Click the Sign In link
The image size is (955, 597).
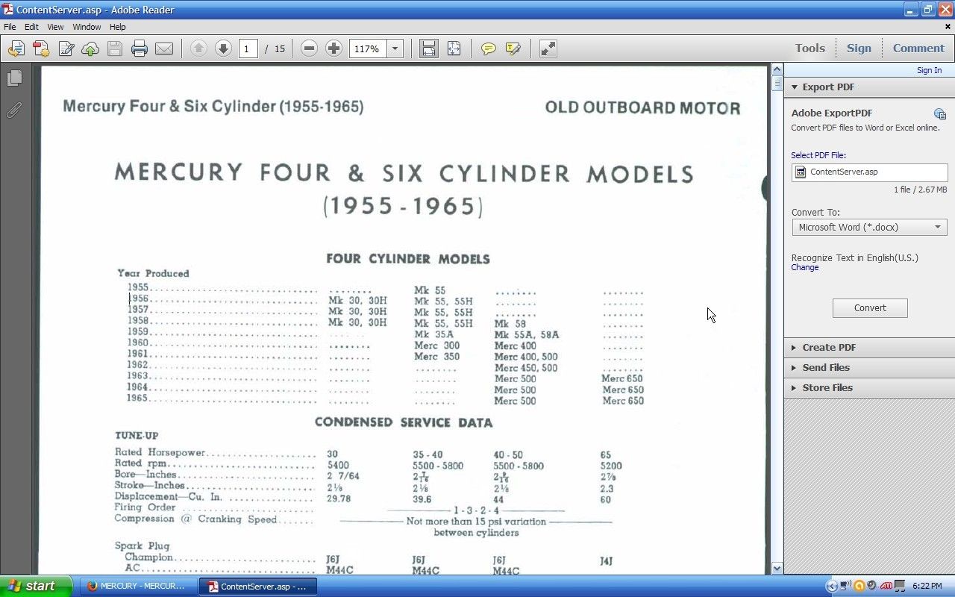pos(929,70)
